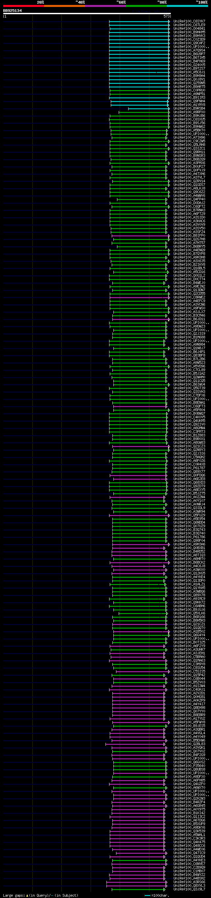
Task: Select label UniRef100_B9HJB6
Action: tap(190, 116)
